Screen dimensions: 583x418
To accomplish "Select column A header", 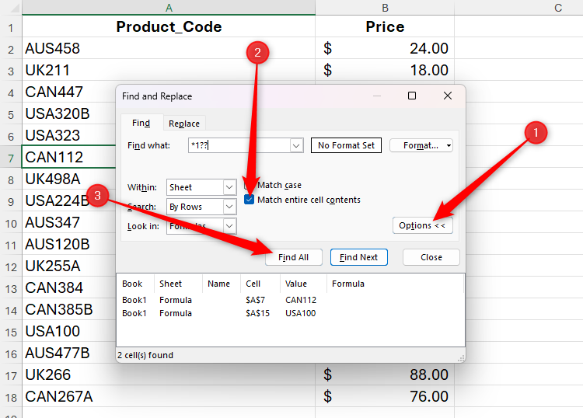I will pos(169,8).
